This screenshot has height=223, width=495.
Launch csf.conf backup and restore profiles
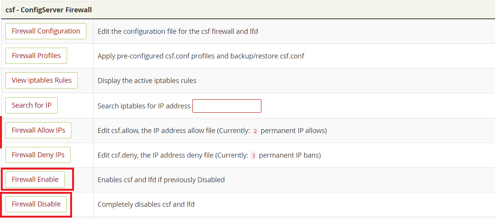tap(36, 55)
